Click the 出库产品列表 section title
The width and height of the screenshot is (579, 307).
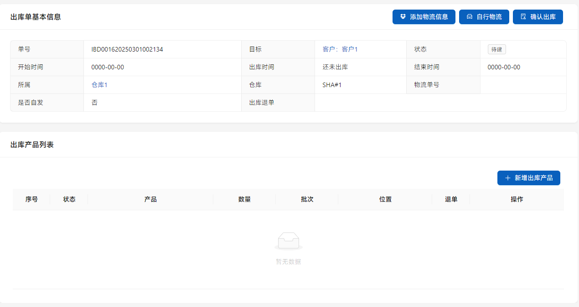tap(32, 145)
